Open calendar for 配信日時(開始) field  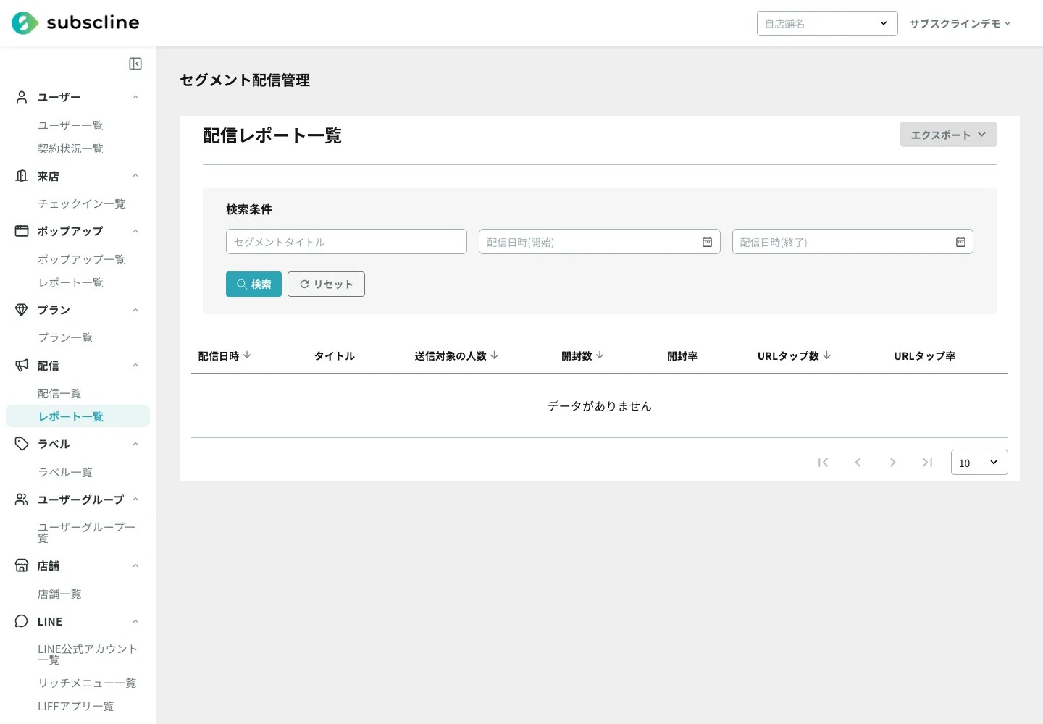[707, 242]
